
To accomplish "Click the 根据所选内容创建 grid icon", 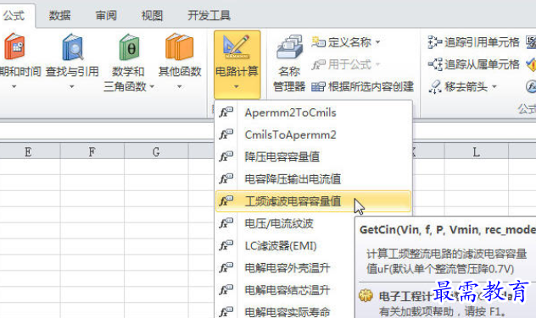I will pos(318,87).
